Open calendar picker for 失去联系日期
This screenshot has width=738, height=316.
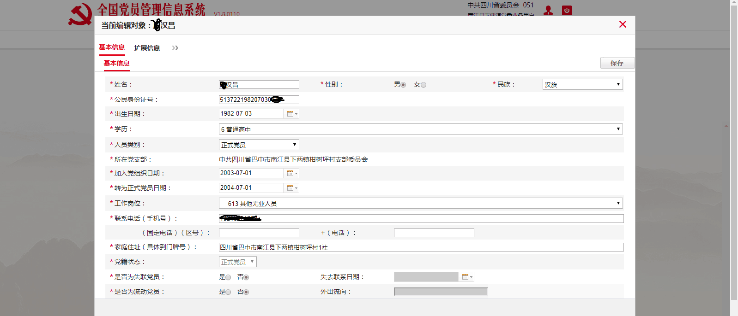point(466,277)
